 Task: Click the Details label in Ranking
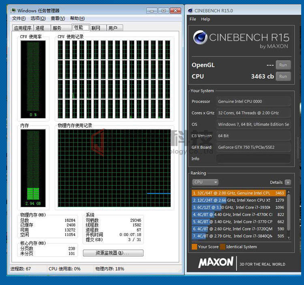tap(276, 182)
